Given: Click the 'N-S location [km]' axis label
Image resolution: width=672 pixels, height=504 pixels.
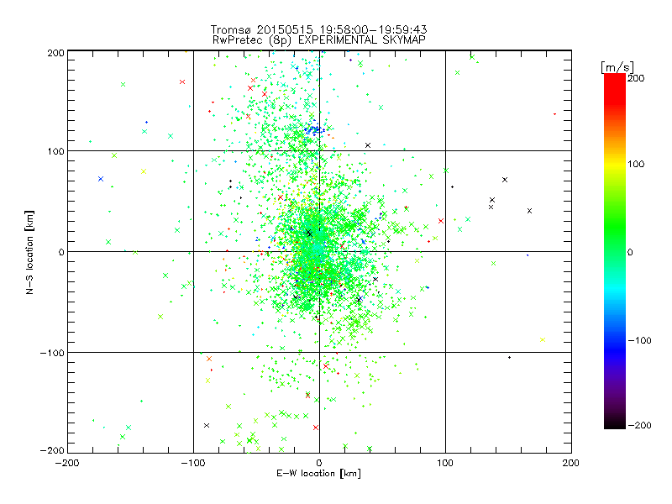Looking at the screenshot, I should pyautogui.click(x=29, y=253).
